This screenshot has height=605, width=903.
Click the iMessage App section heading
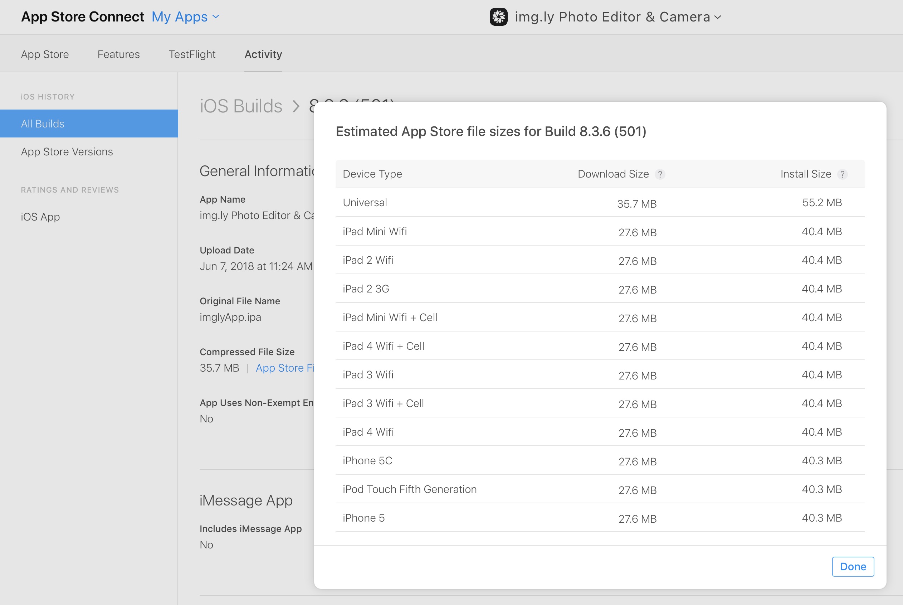tap(246, 501)
